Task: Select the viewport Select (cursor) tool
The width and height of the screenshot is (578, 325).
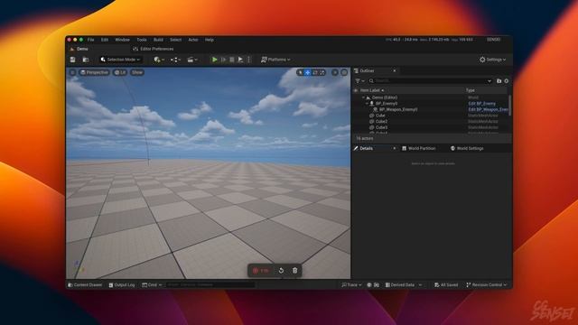Action: tap(301, 72)
